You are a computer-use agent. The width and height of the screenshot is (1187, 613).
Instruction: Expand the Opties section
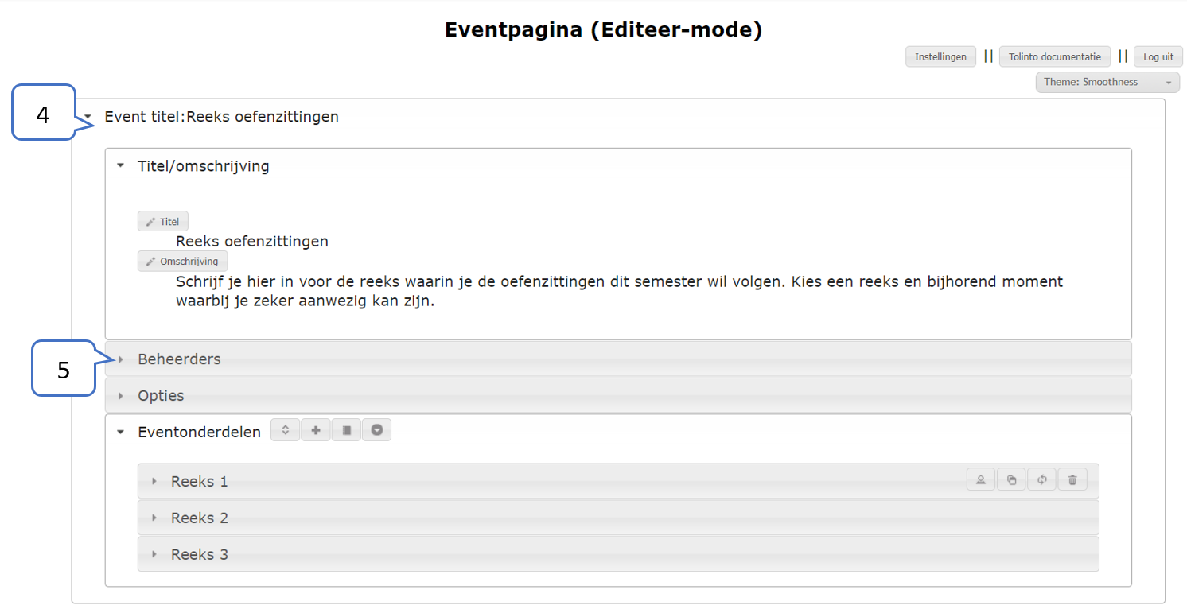coord(618,395)
